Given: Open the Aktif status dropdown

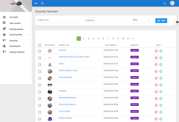Looking at the screenshot, I should pos(141,20).
